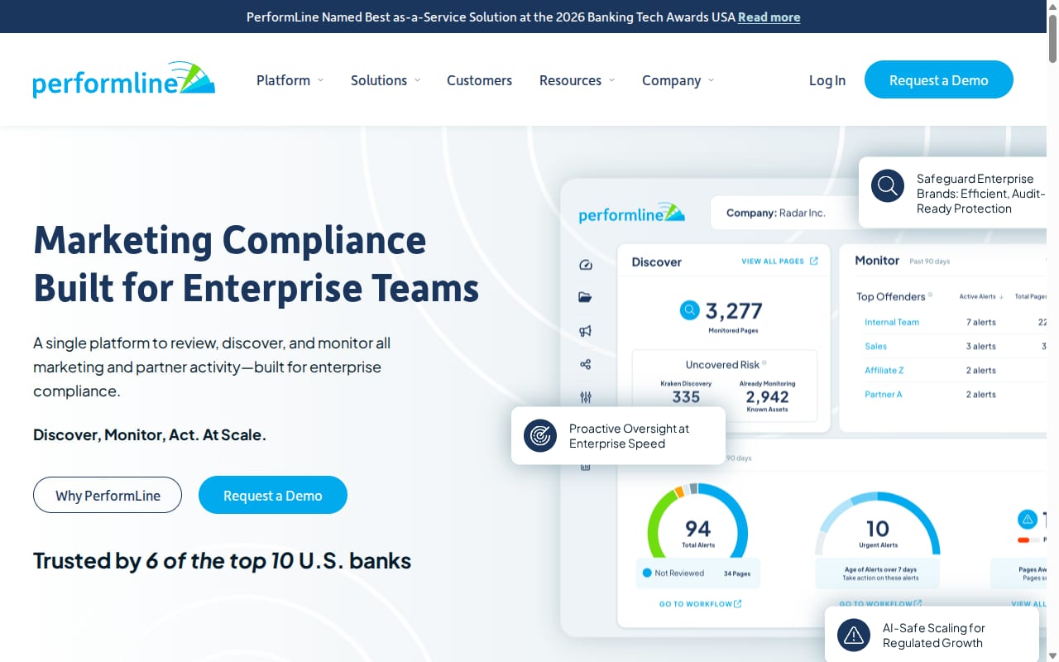Click share nodes icon in dashboard sidebar

(586, 364)
